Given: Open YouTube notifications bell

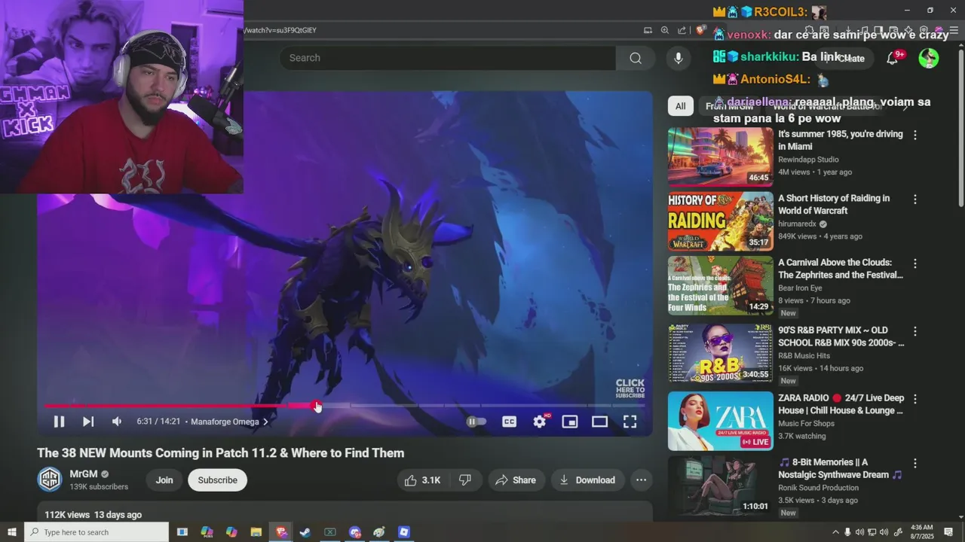Looking at the screenshot, I should 893,58.
